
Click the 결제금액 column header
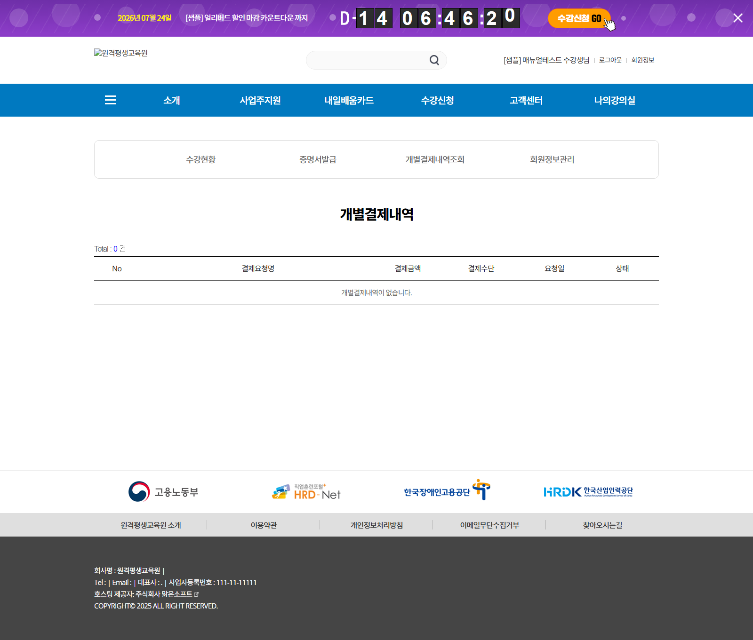408,269
